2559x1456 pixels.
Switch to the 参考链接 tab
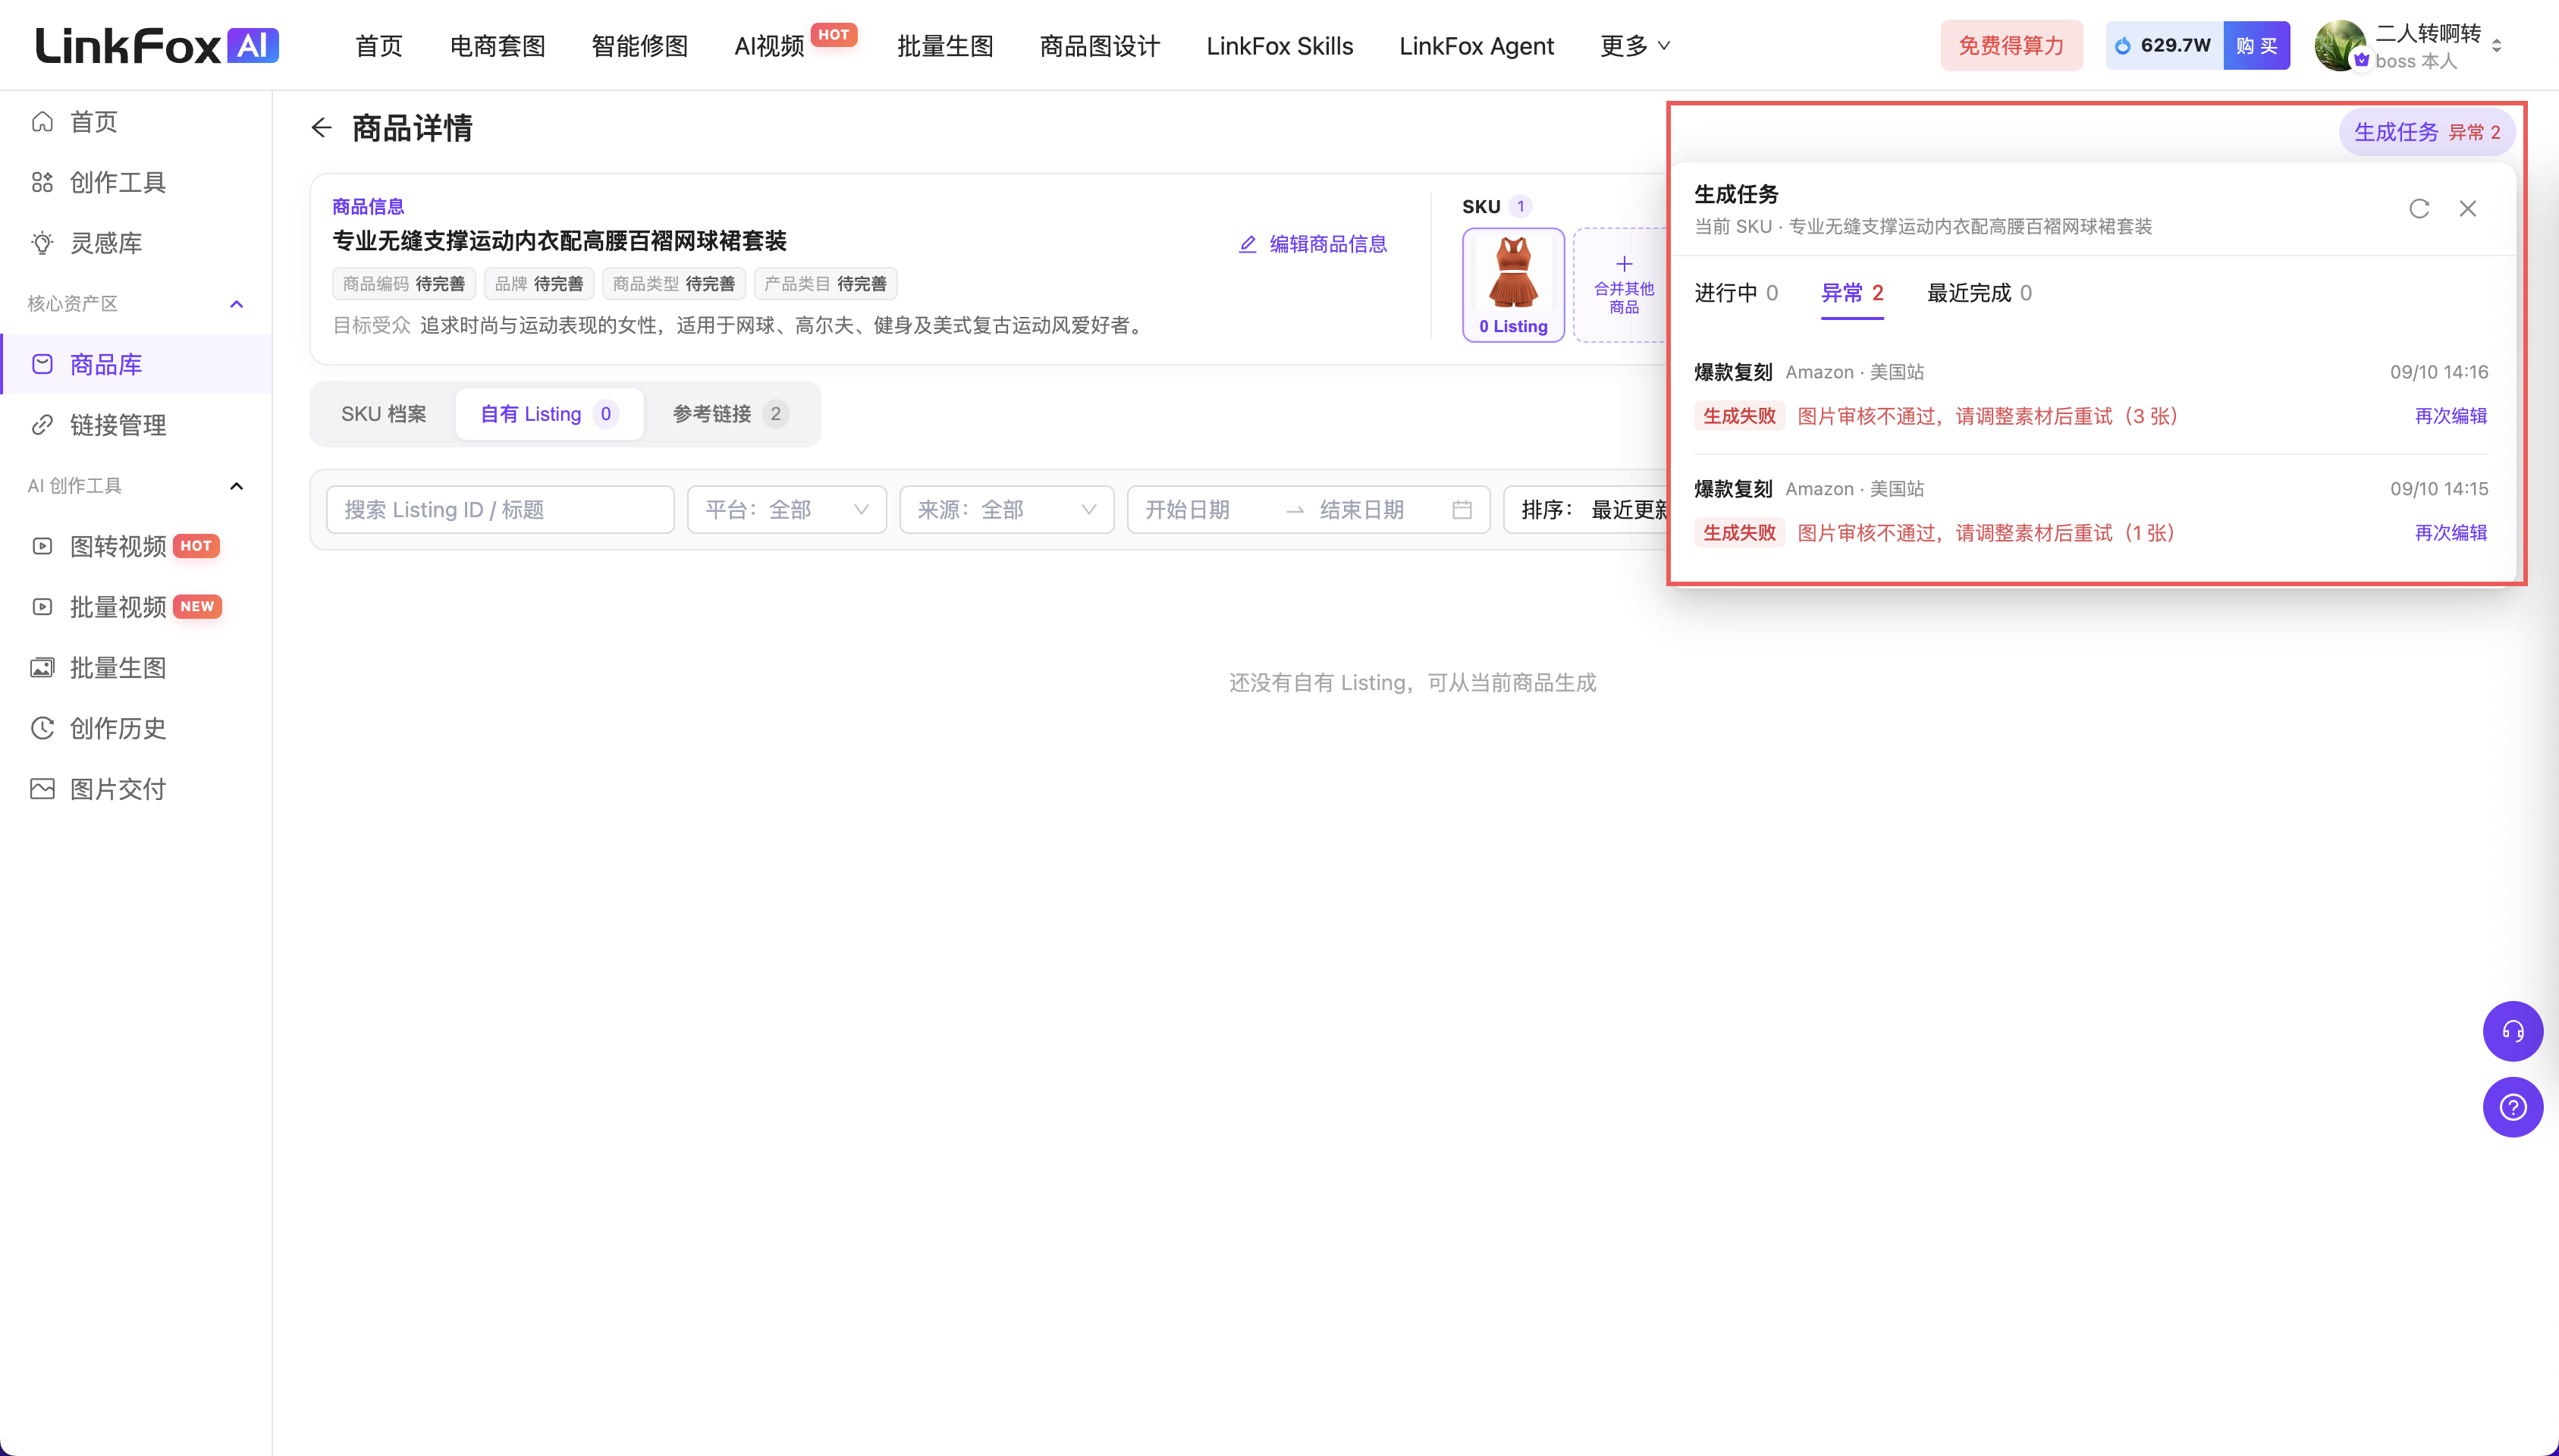730,414
